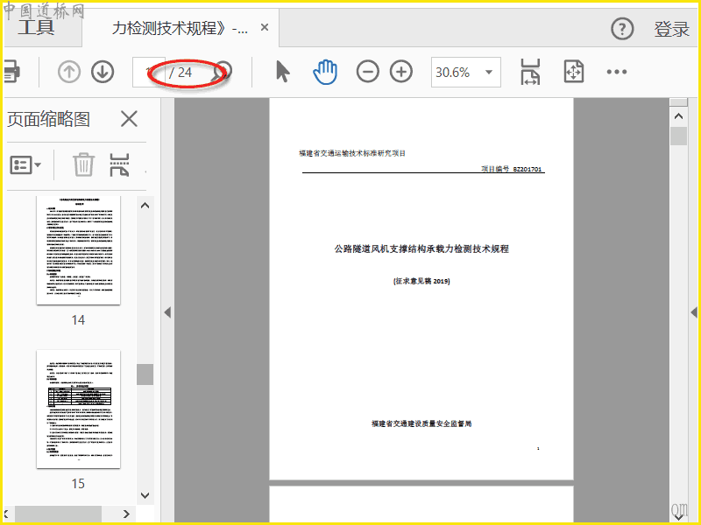This screenshot has height=525, width=701.
Task: Click the fit width scrolling icon
Action: pyautogui.click(x=530, y=72)
